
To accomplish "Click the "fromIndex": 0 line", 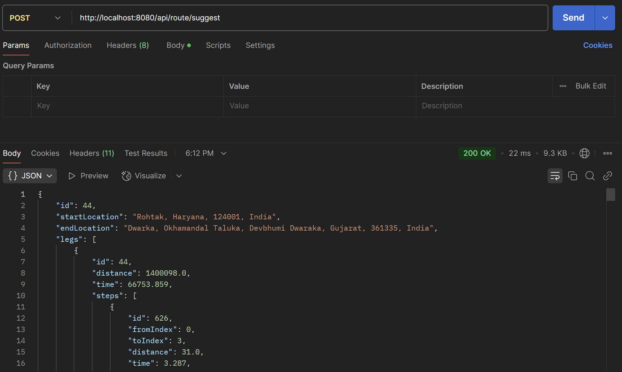I will pyautogui.click(x=162, y=329).
